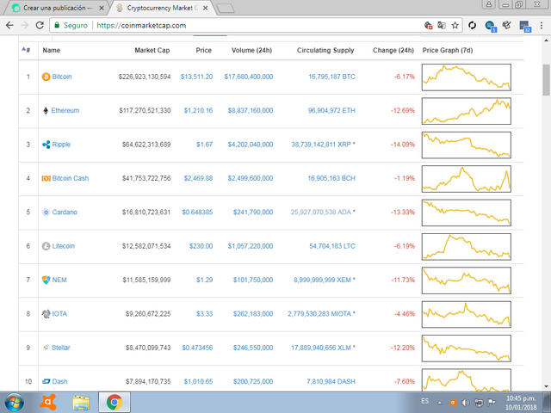551x413 pixels.
Task: Open Chrome three-dot menu
Action: (542, 25)
